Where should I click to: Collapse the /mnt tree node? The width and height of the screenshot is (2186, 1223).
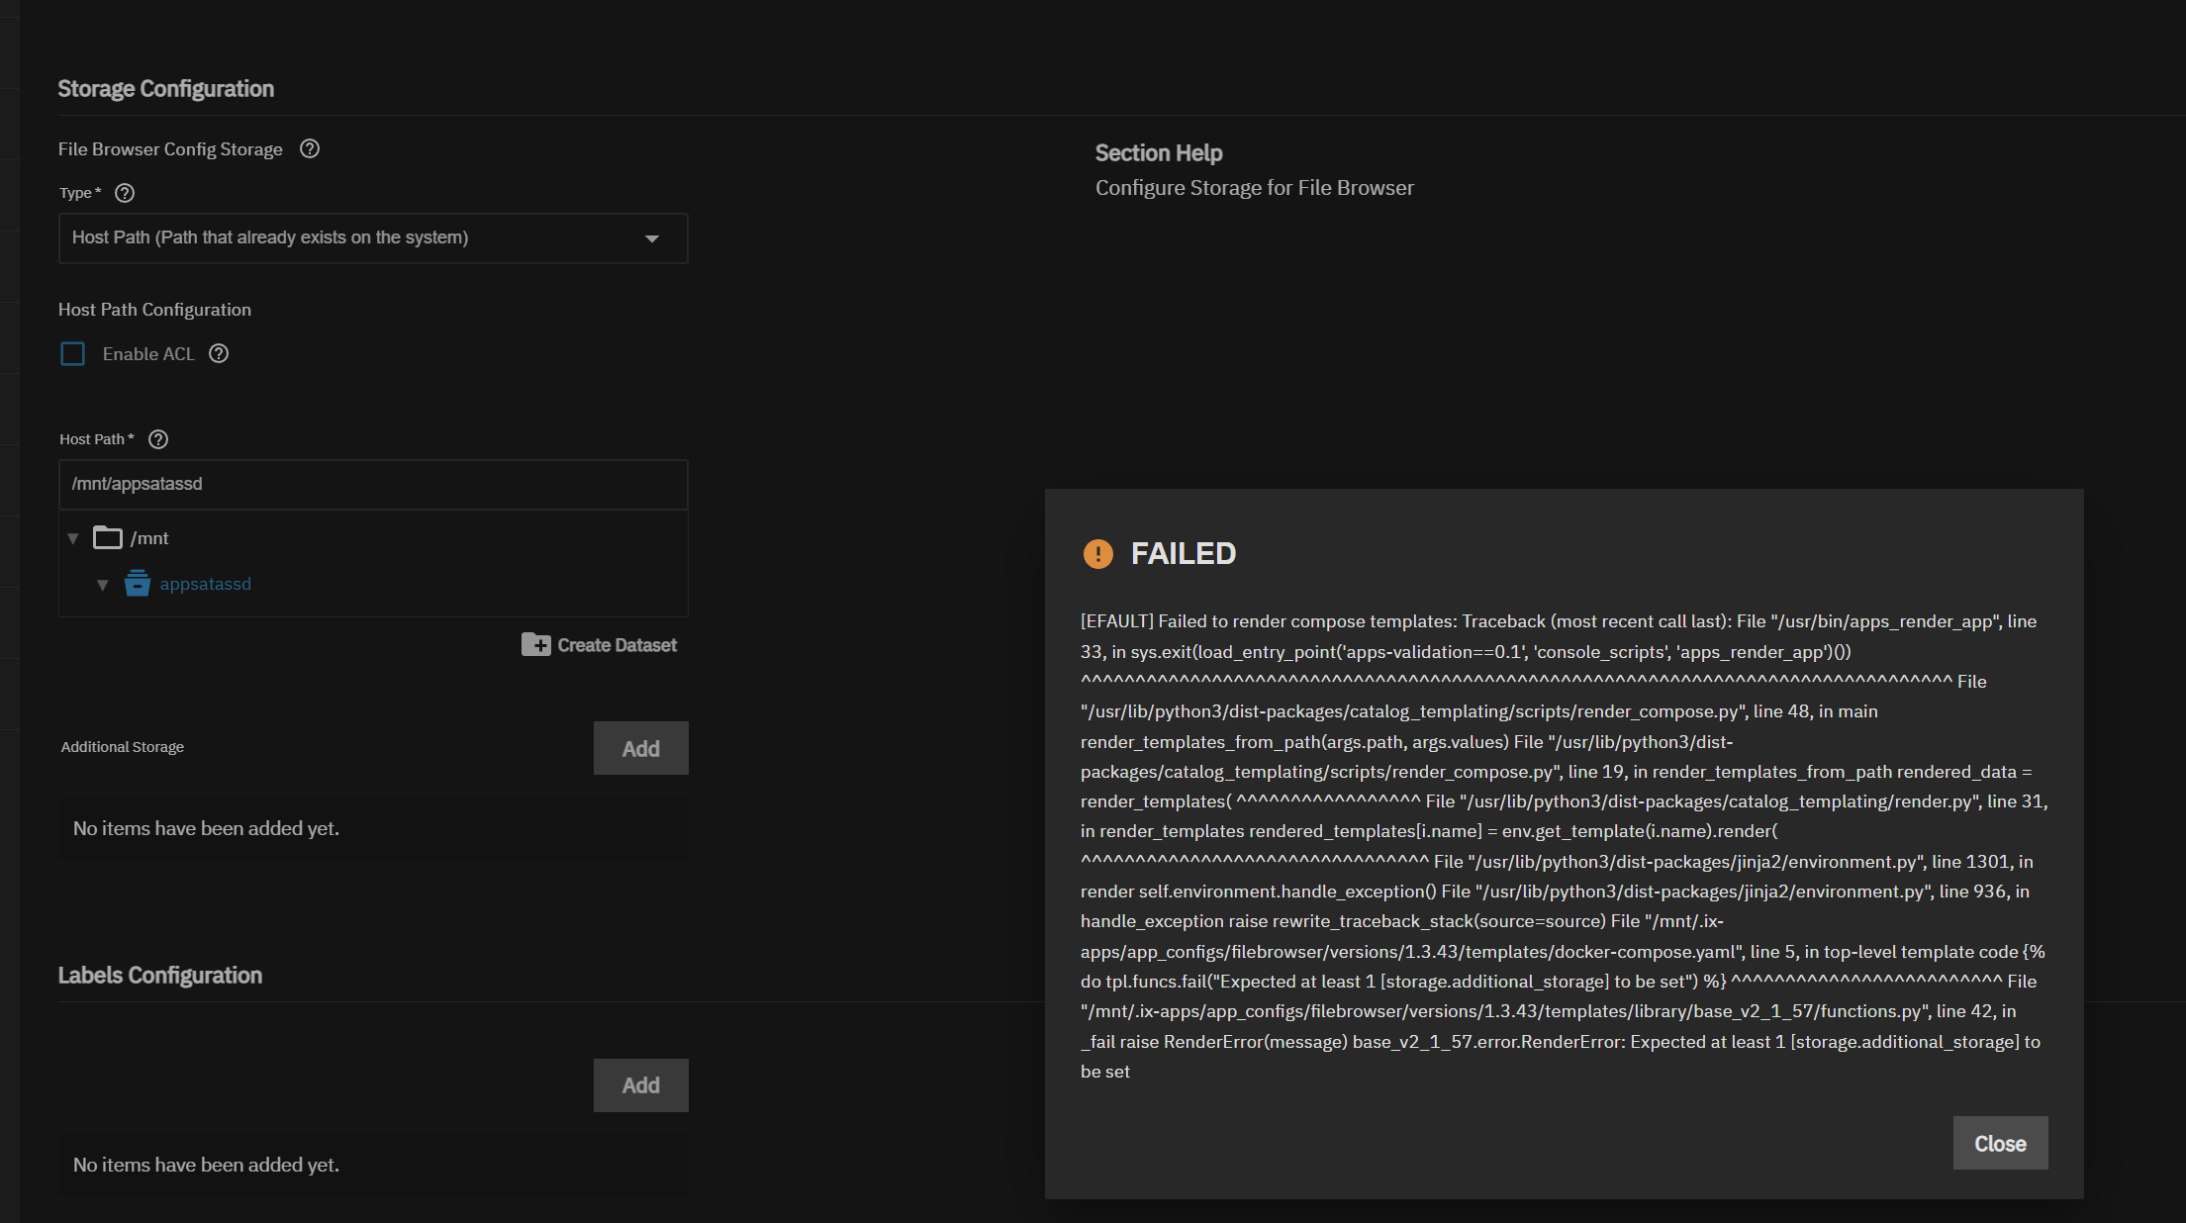click(x=73, y=538)
